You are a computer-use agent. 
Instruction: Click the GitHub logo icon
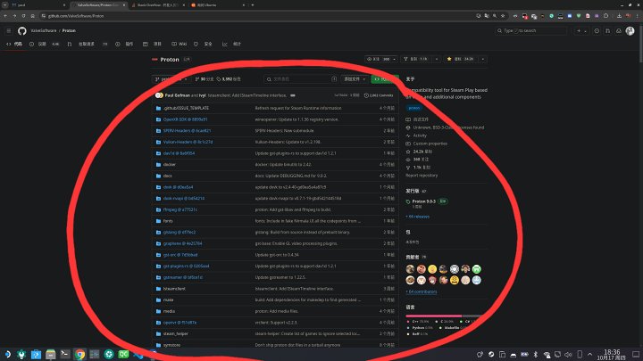point(22,30)
